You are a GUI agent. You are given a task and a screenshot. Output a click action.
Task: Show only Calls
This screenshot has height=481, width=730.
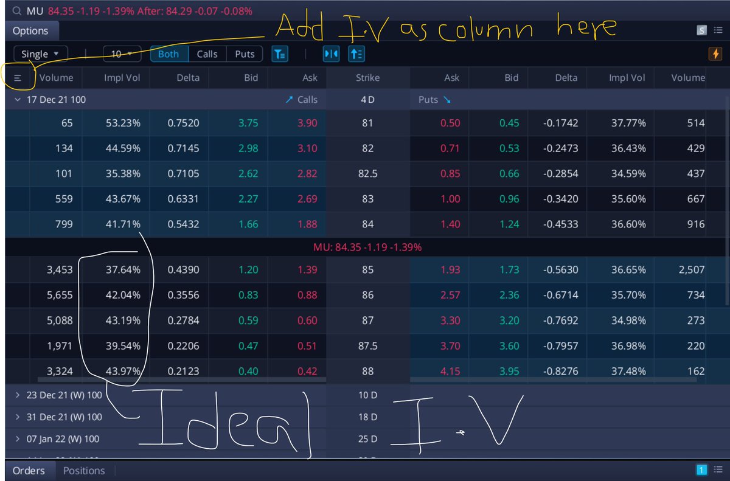[207, 54]
